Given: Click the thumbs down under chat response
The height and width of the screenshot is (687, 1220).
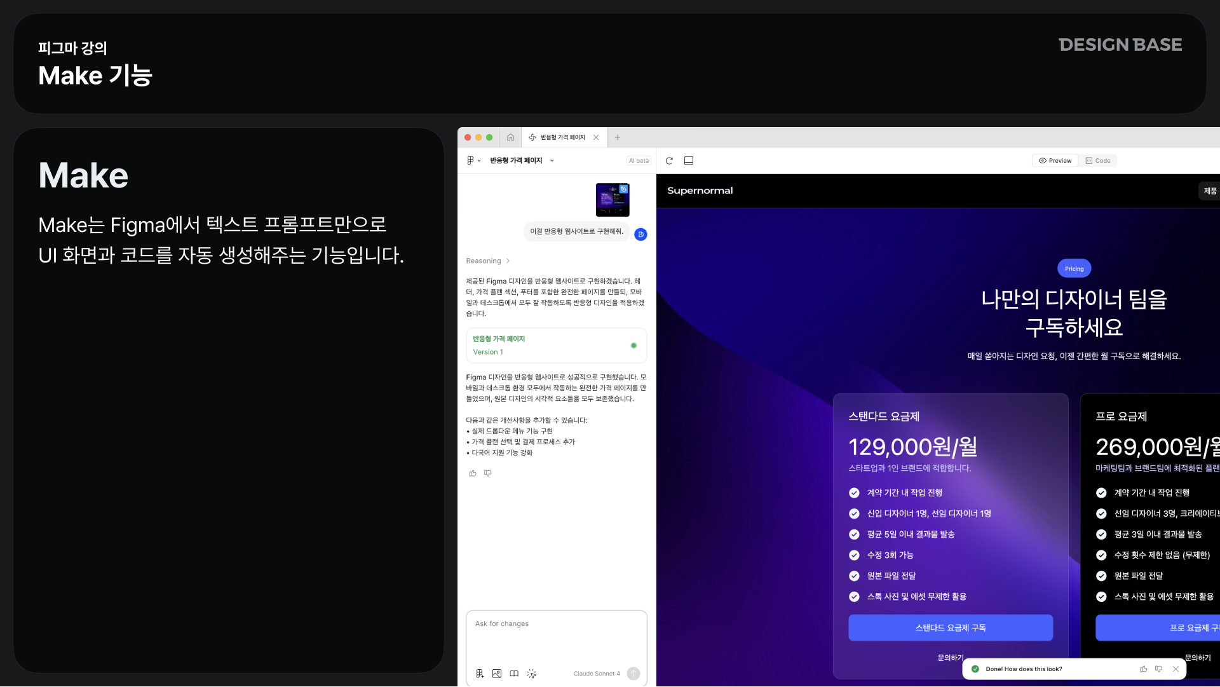Looking at the screenshot, I should 488,473.
